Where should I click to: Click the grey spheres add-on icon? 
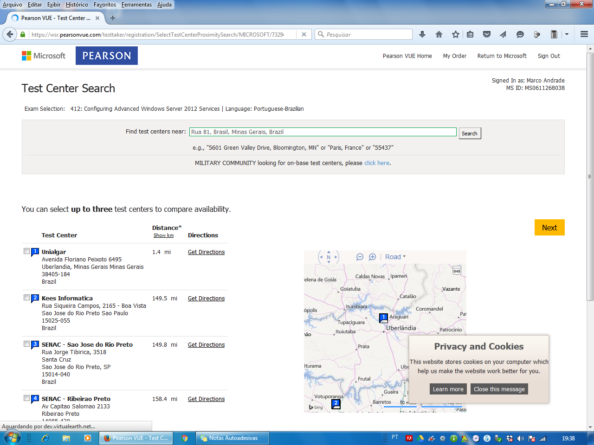tap(537, 34)
